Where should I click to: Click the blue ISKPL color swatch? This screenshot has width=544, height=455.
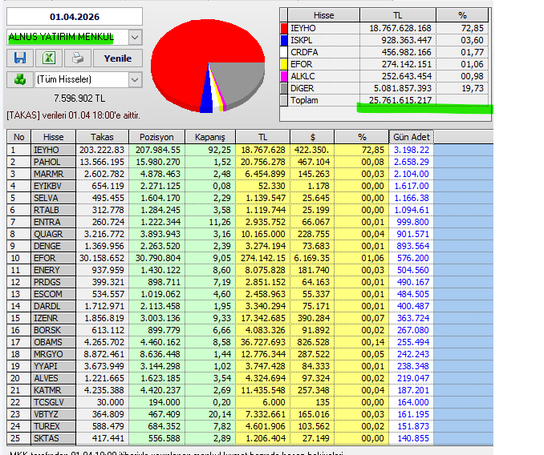[x=284, y=40]
